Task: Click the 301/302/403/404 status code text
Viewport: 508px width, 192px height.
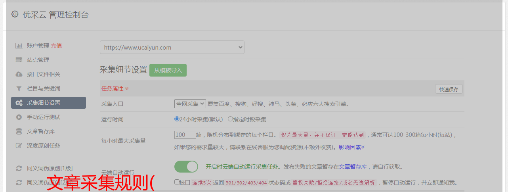Action: 246,182
